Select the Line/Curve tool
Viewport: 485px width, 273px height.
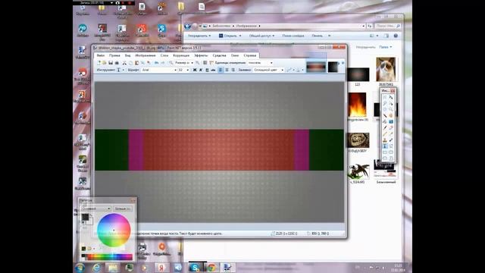point(391,146)
